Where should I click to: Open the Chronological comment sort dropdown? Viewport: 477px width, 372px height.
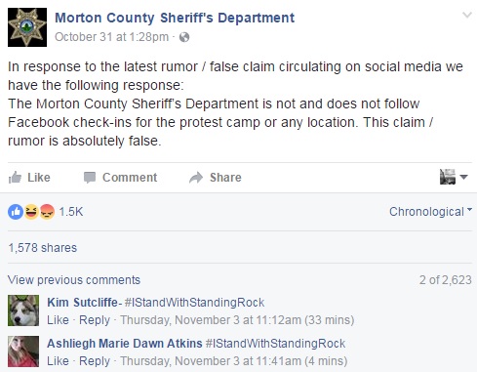(x=430, y=212)
